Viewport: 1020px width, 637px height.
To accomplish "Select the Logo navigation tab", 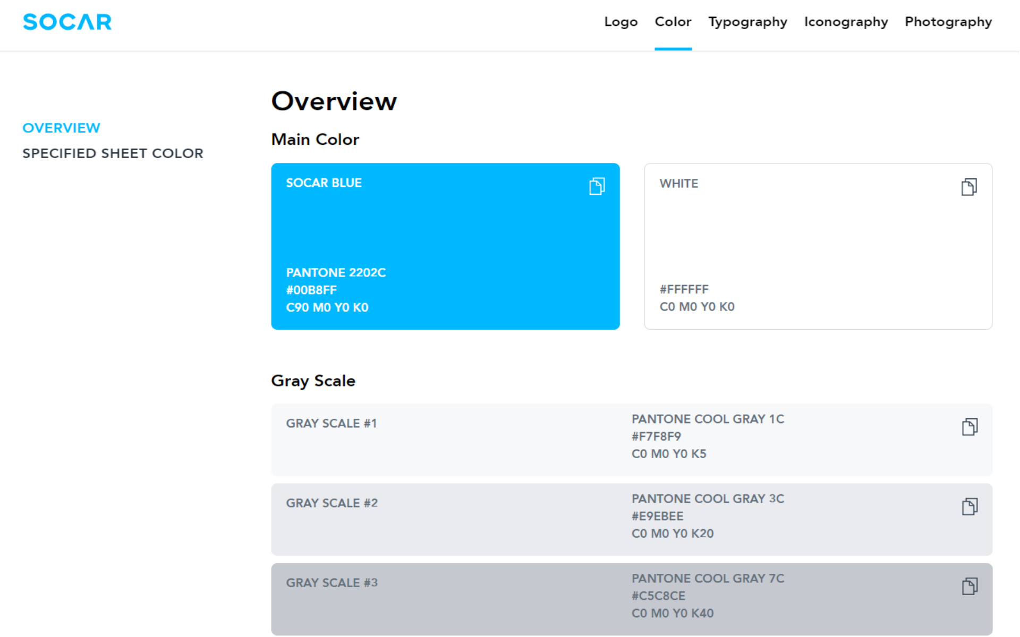I will (x=621, y=21).
